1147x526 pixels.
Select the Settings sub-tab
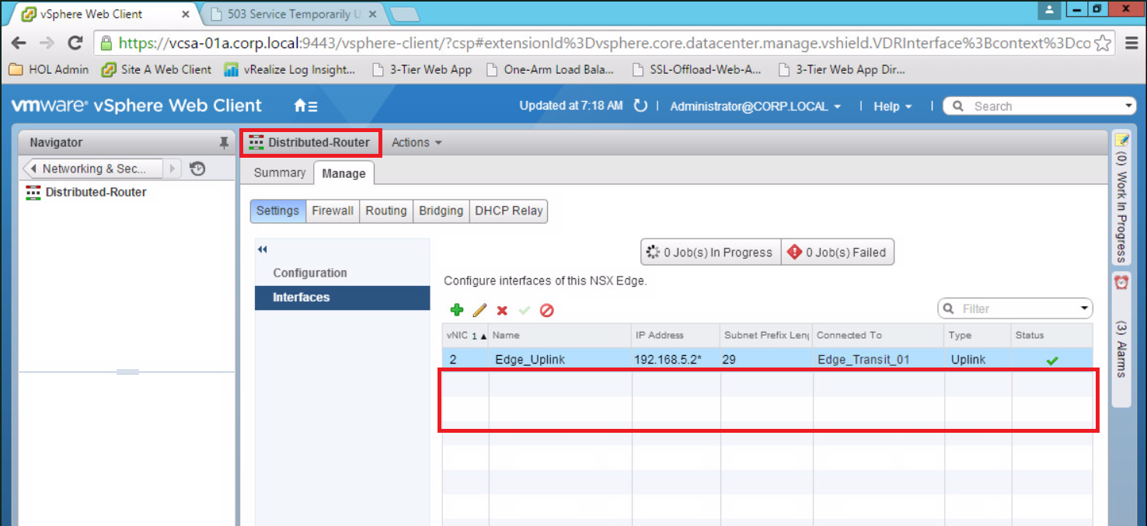(x=277, y=211)
